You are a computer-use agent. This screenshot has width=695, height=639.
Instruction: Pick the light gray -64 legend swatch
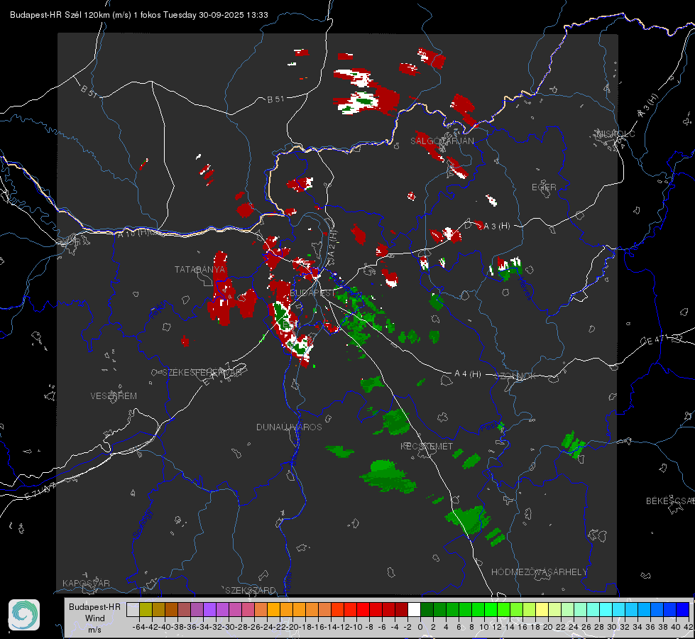point(133,609)
